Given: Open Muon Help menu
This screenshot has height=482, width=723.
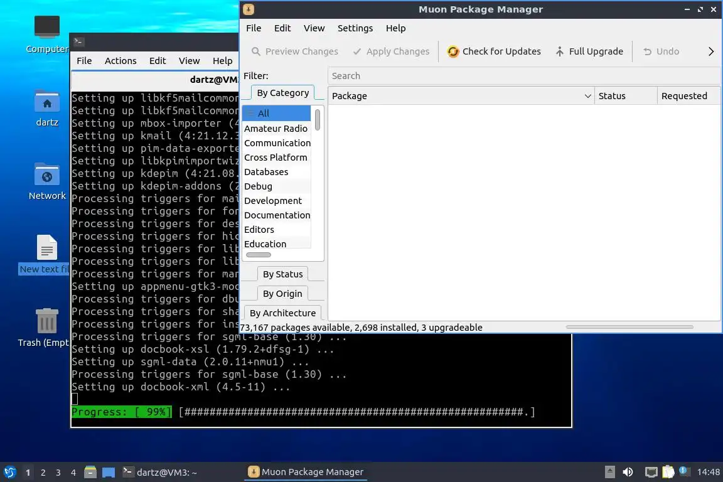Looking at the screenshot, I should point(395,28).
